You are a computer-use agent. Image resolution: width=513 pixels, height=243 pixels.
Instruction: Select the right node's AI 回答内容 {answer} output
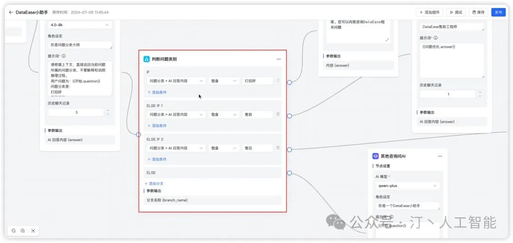point(437,122)
